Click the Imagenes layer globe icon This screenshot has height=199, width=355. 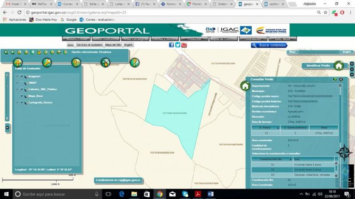pyautogui.click(x=26, y=77)
